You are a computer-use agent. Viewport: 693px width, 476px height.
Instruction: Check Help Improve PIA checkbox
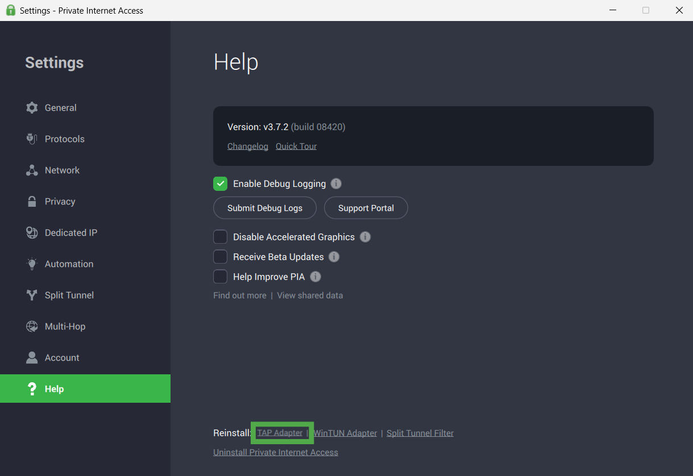(220, 277)
